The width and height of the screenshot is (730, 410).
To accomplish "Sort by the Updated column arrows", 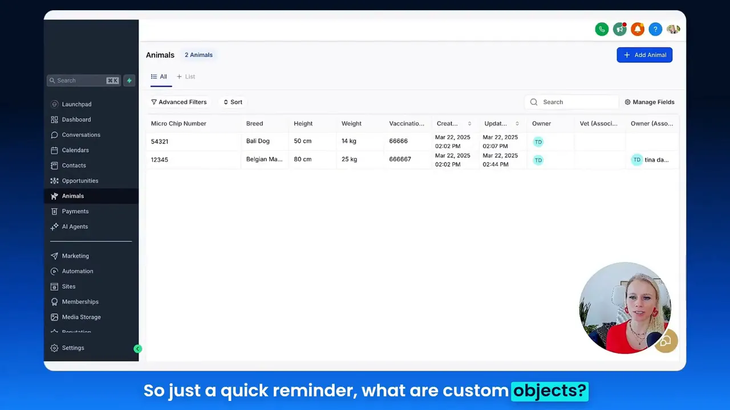I will [x=517, y=124].
